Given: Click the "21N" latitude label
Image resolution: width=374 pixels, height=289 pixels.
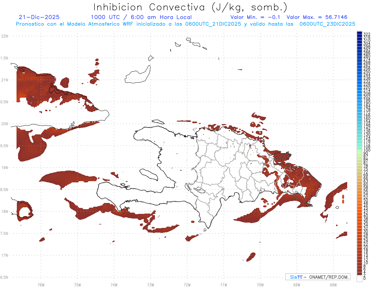Looking at the screenshot, I should 5,80.
